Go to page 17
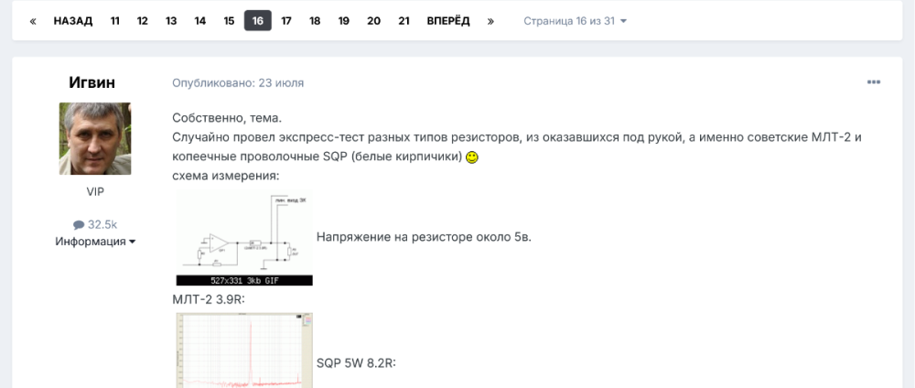Screen dimensions: 915x388 pyautogui.click(x=286, y=21)
